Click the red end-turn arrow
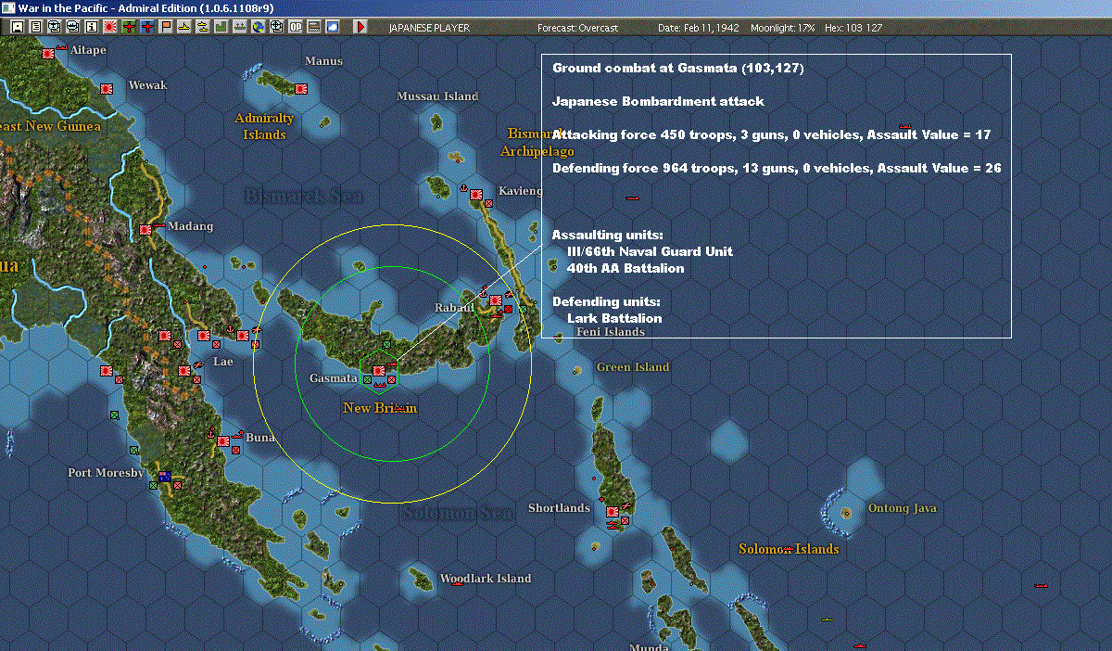Screen dimensions: 1112x651 pyautogui.click(x=360, y=27)
